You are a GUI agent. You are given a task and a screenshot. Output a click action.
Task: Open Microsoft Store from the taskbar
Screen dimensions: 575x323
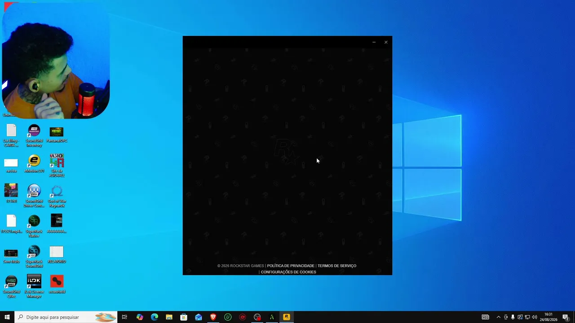click(184, 317)
